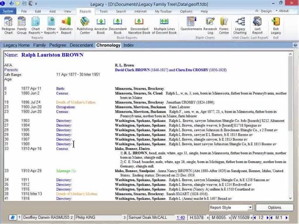299x224 pixels.
Task: Open the Edit ribbon tab
Action: [38, 11]
